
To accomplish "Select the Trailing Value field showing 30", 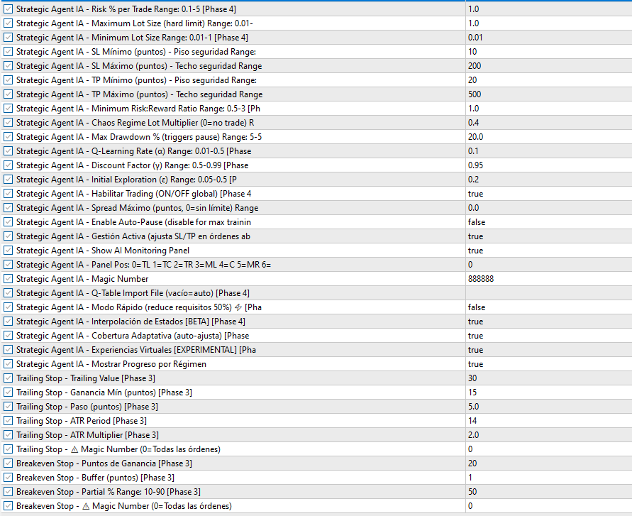I will click(546, 378).
